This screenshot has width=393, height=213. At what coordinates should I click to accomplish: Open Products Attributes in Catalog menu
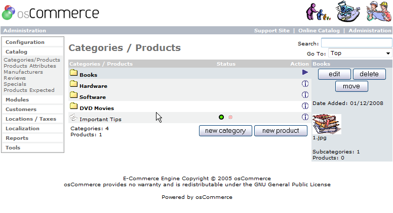point(30,66)
